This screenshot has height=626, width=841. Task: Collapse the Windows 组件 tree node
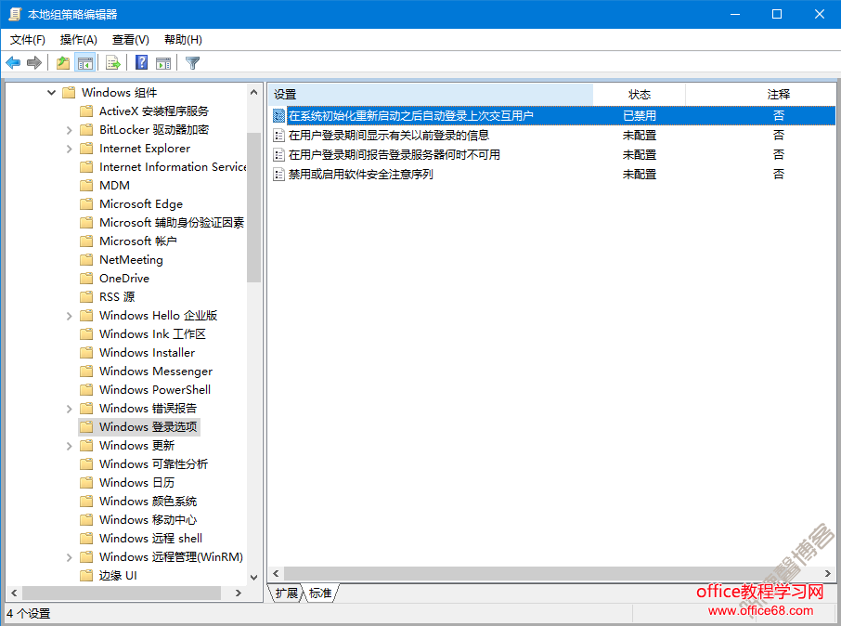coord(53,92)
